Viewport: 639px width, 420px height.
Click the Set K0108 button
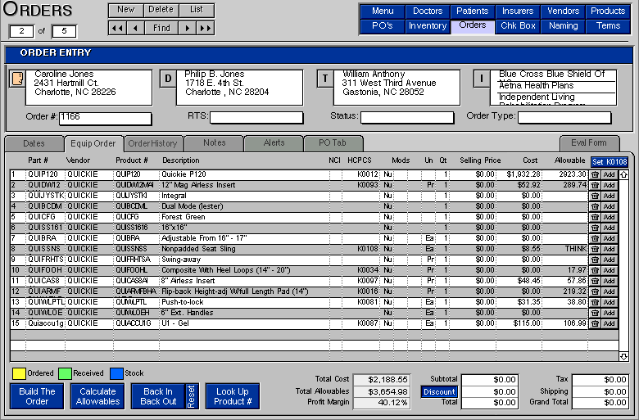click(x=610, y=162)
